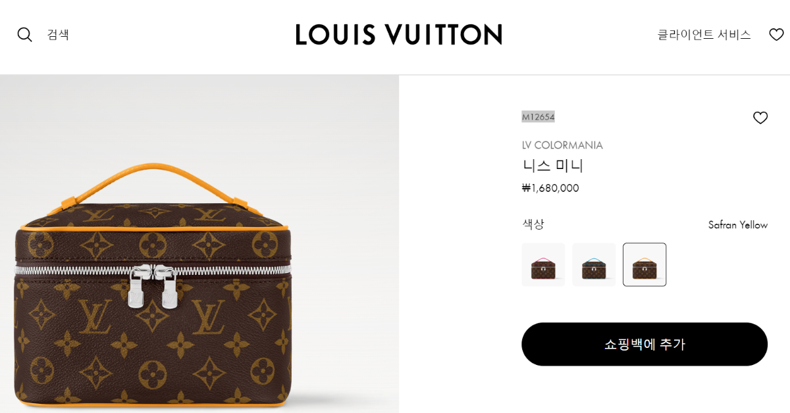Click the magnifying glass search icon
Screen dimensions: 790x413
coord(24,35)
